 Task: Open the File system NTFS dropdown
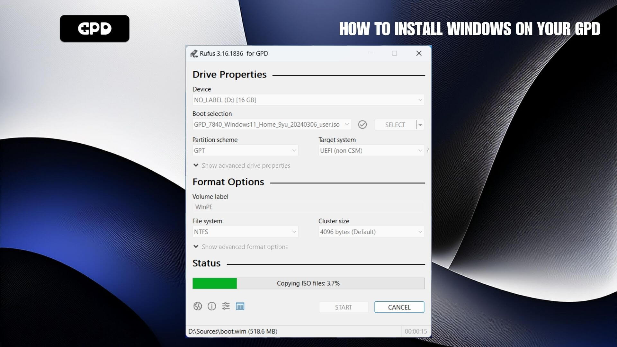[x=245, y=232]
